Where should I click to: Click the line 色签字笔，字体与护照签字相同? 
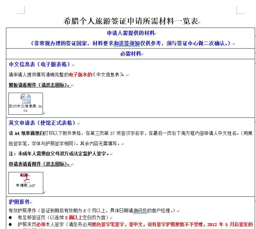pos(41,144)
